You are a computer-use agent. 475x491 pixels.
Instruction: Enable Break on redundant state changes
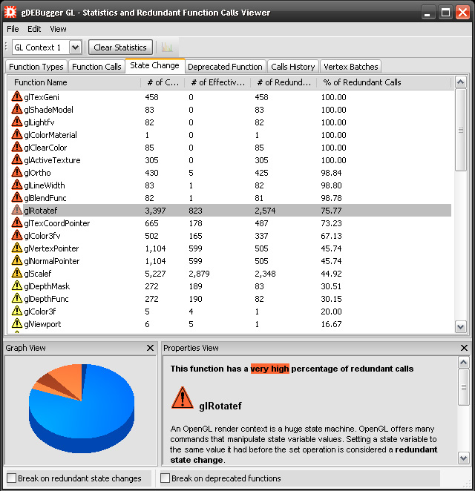(12, 478)
